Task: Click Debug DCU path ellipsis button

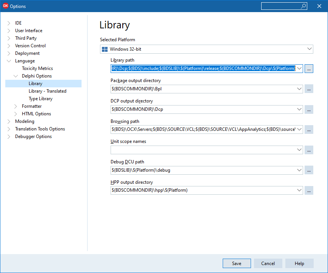Action: pyautogui.click(x=309, y=170)
